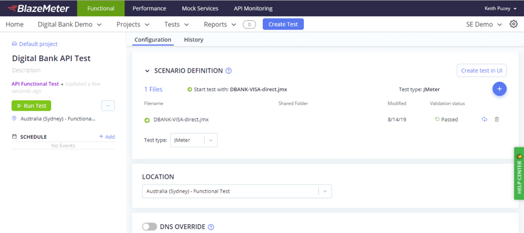Select the History tab
This screenshot has width=524, height=233.
click(194, 40)
